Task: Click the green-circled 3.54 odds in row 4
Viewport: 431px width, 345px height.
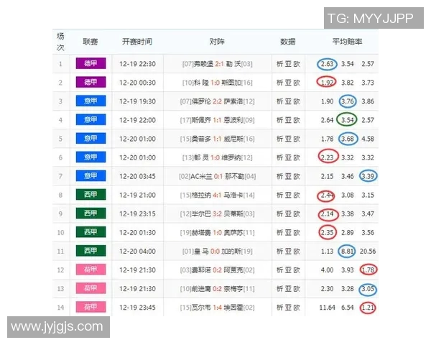Action: 348,120
